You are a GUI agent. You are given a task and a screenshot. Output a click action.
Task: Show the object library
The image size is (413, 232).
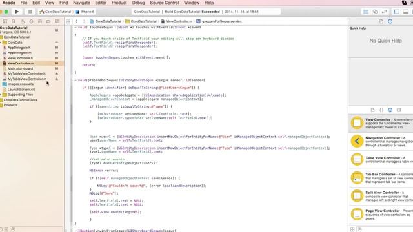point(390,110)
